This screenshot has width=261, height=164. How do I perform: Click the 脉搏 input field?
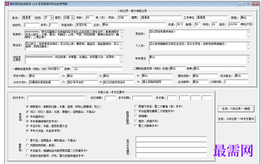[197, 25]
